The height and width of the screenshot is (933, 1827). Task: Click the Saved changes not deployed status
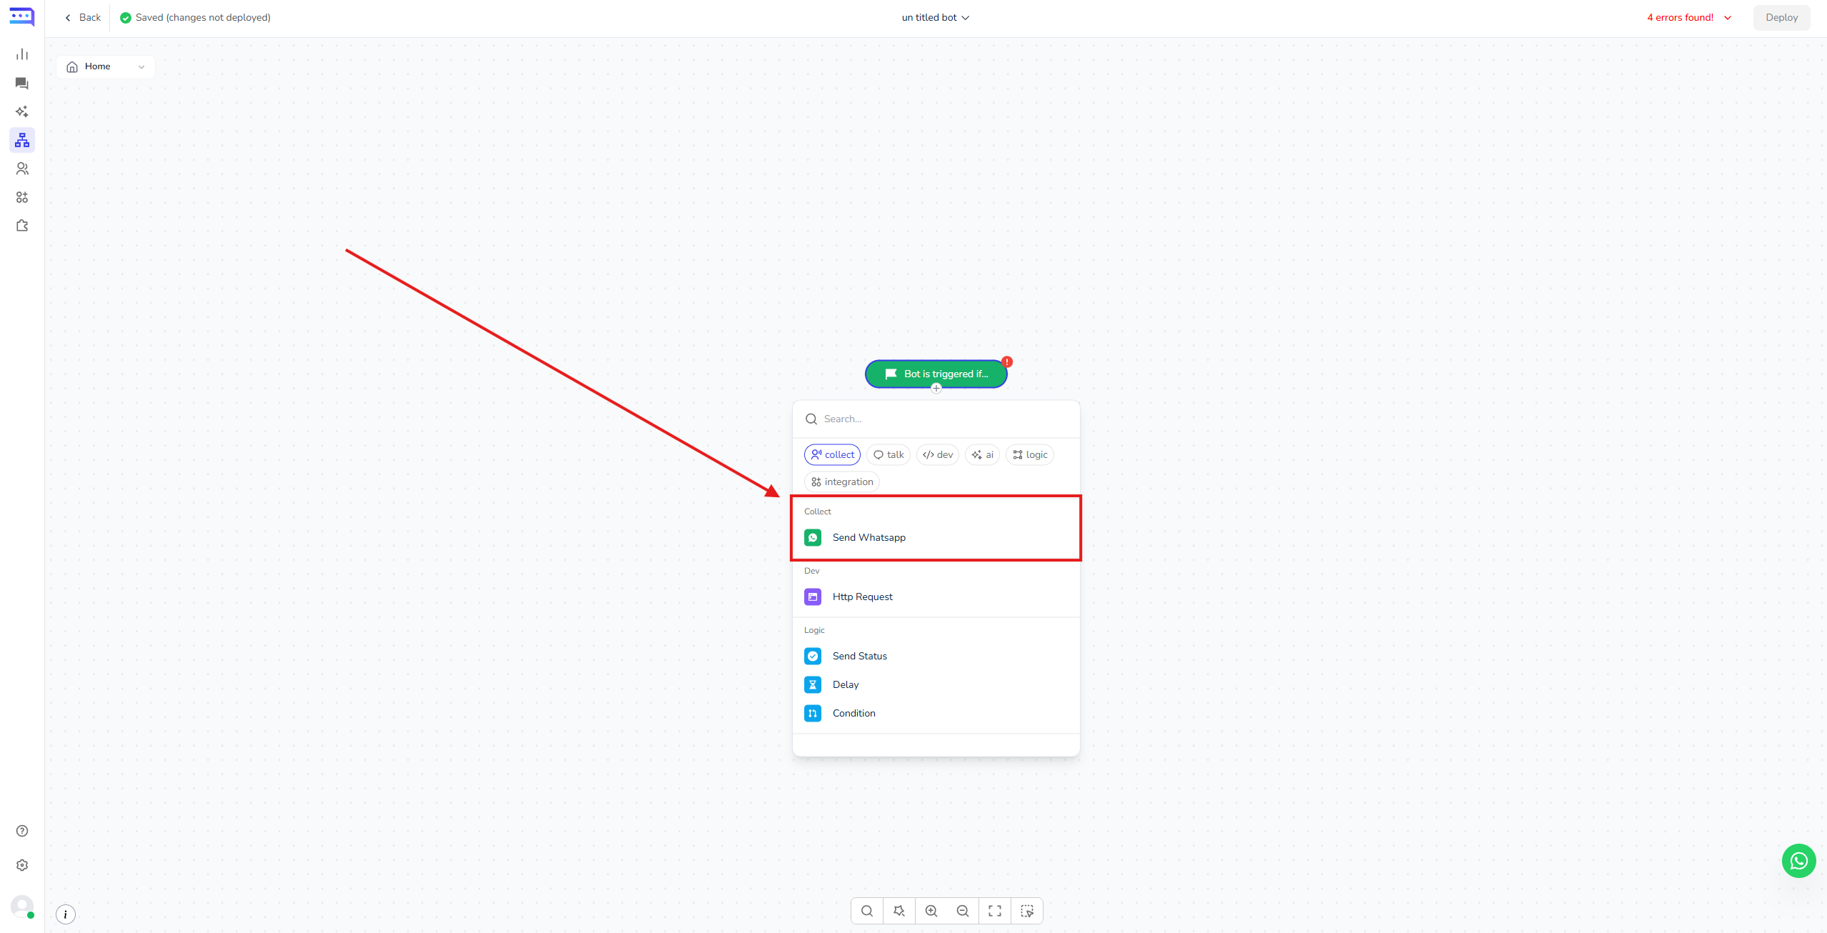click(195, 17)
